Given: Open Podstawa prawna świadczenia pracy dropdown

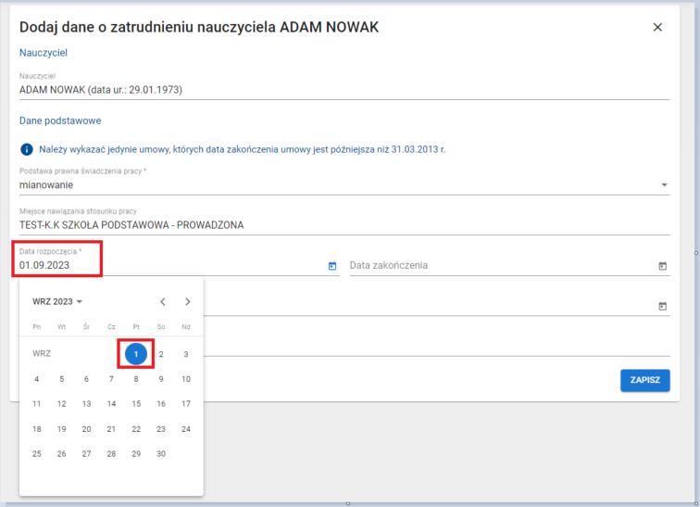Looking at the screenshot, I should (x=664, y=184).
